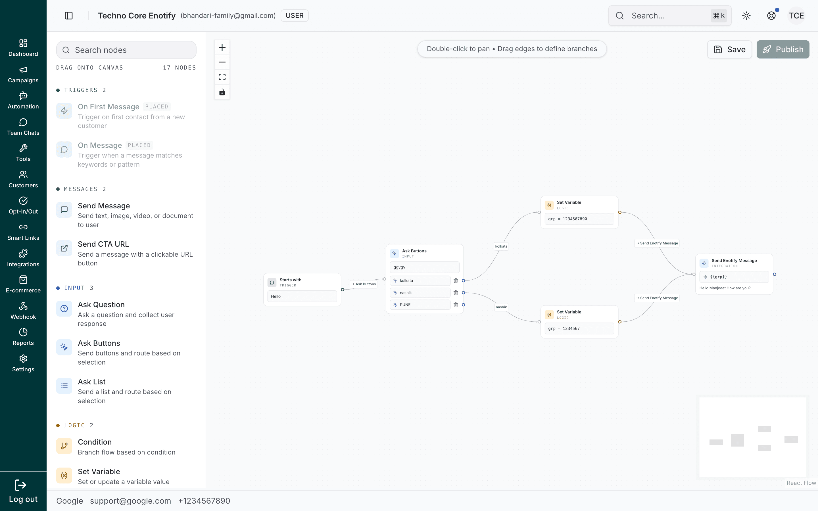This screenshot has width=818, height=511.
Task: Open Integrations puzzle icon
Action: pyautogui.click(x=23, y=254)
